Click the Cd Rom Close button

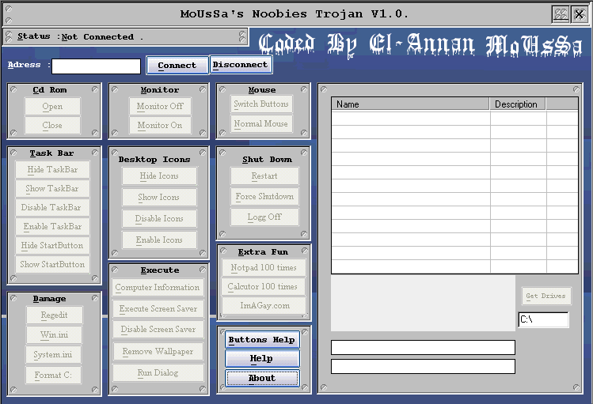click(53, 126)
